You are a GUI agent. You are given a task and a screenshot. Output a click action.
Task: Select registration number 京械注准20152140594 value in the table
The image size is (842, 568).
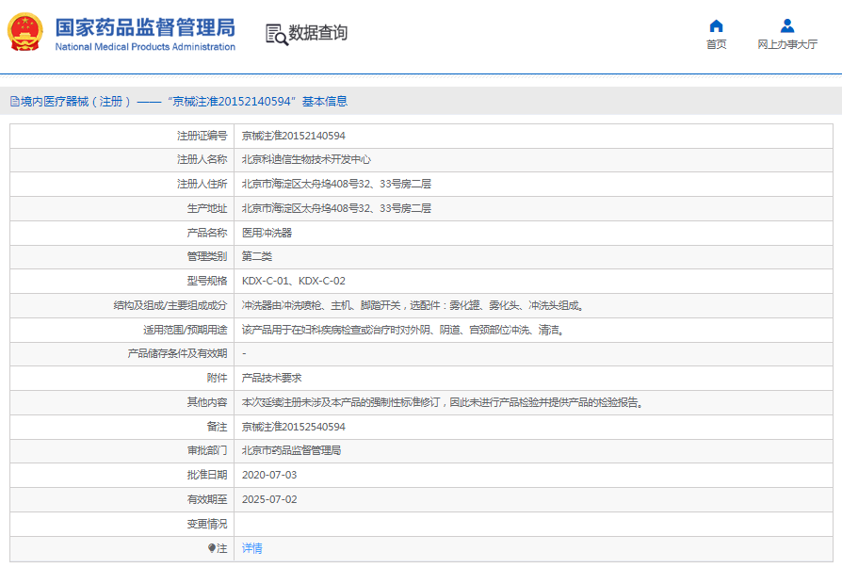tap(293, 136)
